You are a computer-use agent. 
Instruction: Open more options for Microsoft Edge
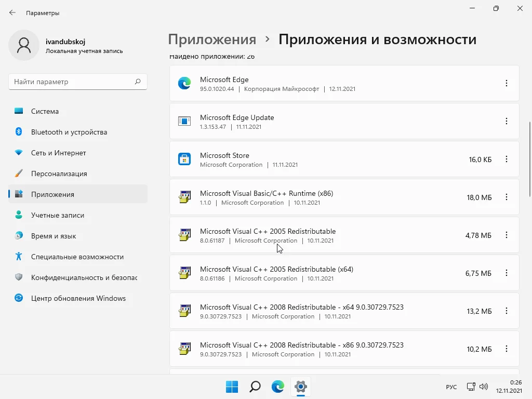point(506,83)
